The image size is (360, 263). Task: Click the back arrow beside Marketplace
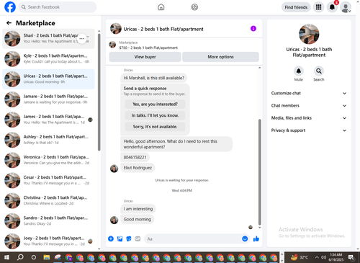[9, 23]
